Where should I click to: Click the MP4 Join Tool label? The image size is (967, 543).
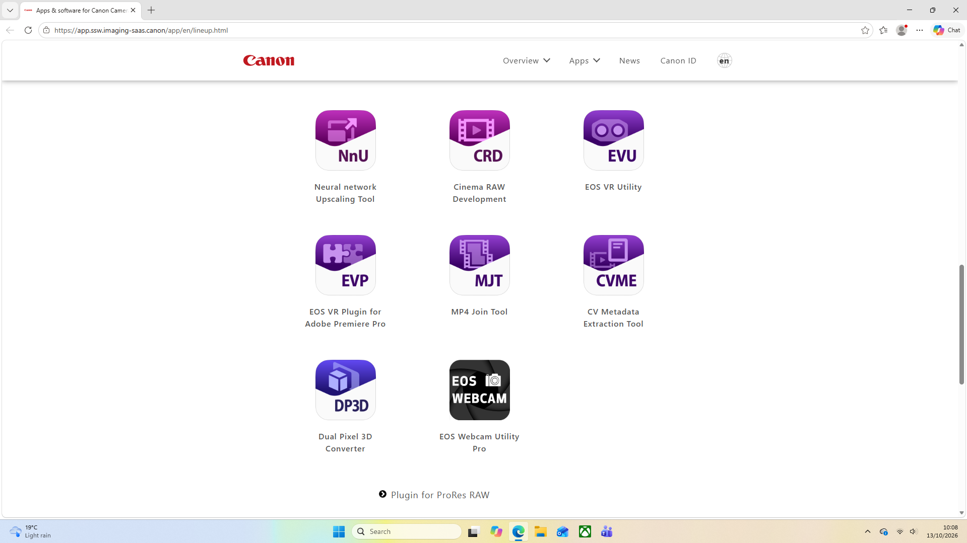point(479,312)
